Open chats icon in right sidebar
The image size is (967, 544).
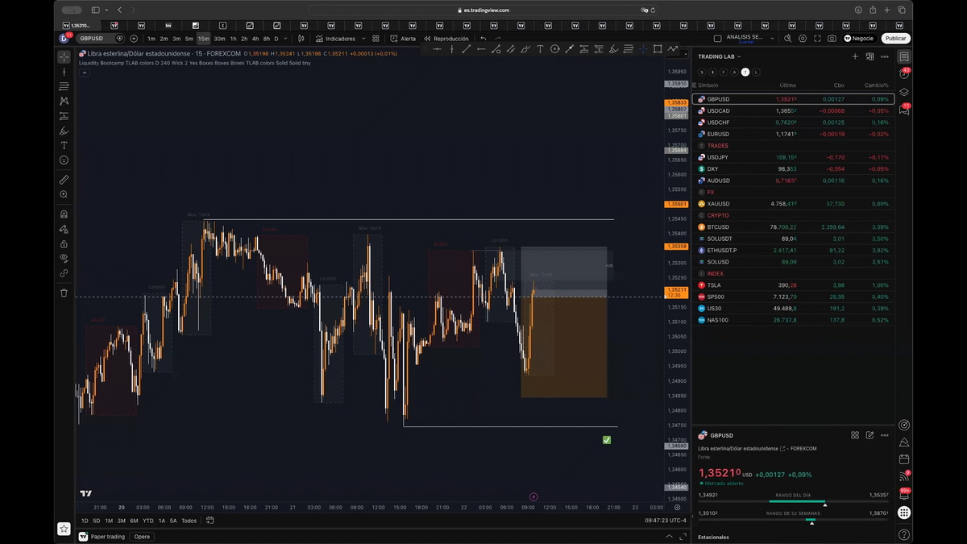click(904, 110)
